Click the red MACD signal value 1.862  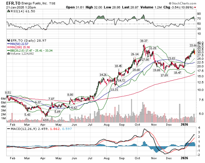tap(54, 129)
